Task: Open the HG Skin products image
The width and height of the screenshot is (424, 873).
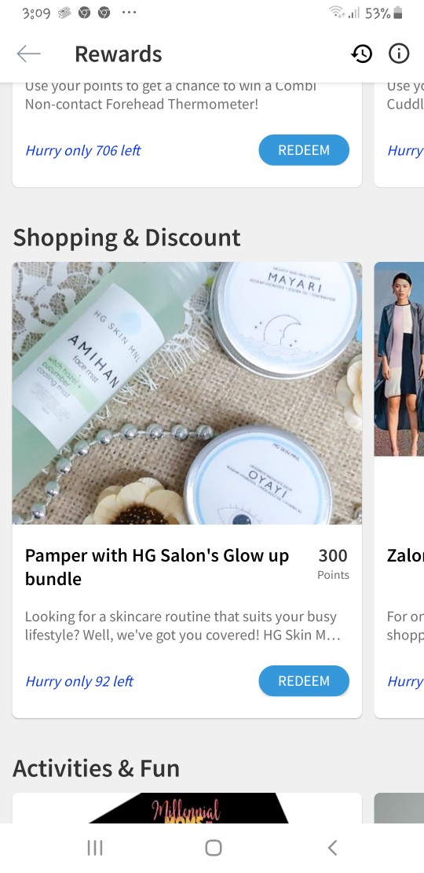Action: 188,393
